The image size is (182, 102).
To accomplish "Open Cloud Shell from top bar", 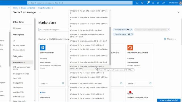I will pos(137,3).
